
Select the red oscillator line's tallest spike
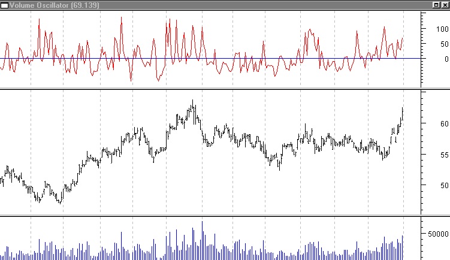click(x=121, y=18)
